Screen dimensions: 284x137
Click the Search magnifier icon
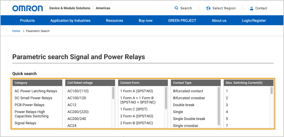coord(176,8)
